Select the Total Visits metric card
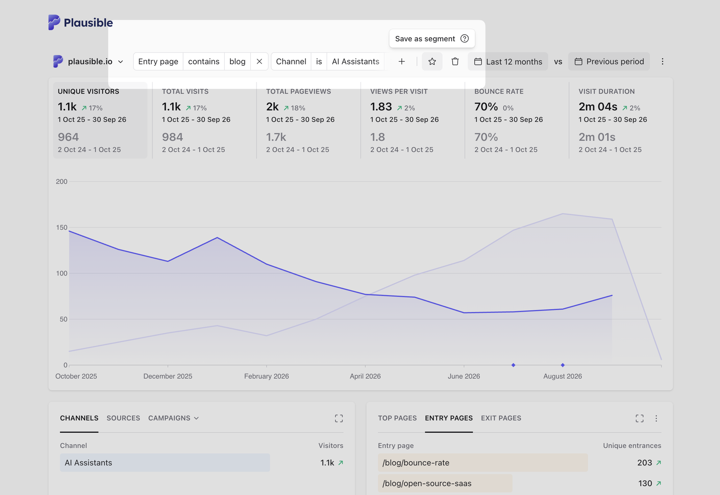This screenshot has height=495, width=720. point(204,120)
